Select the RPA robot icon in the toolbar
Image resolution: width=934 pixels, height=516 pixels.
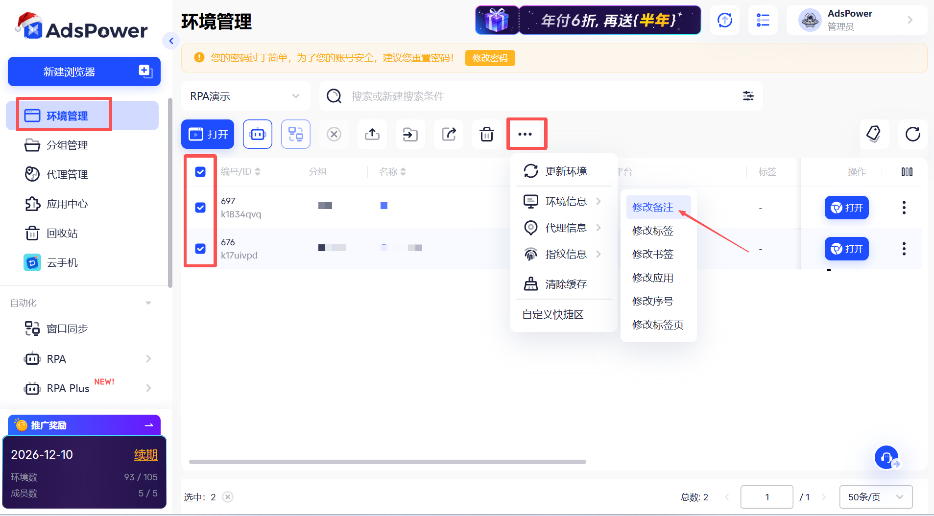(257, 134)
